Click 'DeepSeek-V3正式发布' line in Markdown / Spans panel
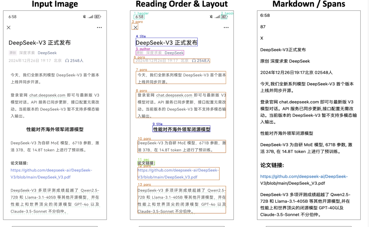 pyautogui.click(x=283, y=50)
